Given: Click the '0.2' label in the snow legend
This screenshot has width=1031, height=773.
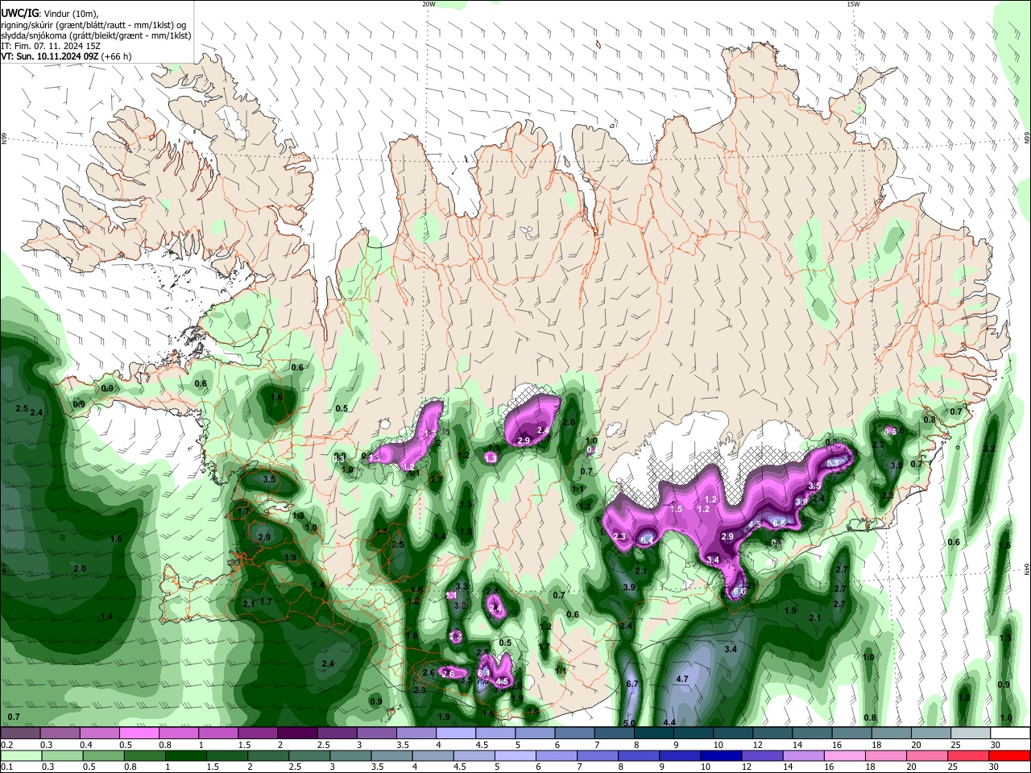Looking at the screenshot, I should [7, 745].
